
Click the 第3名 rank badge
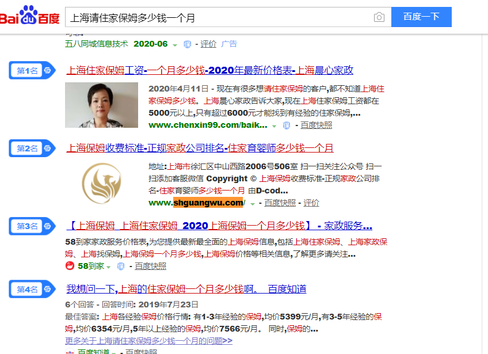coord(32,226)
